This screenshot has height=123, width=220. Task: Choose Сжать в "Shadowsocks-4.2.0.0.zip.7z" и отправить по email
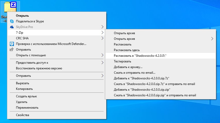160,84
